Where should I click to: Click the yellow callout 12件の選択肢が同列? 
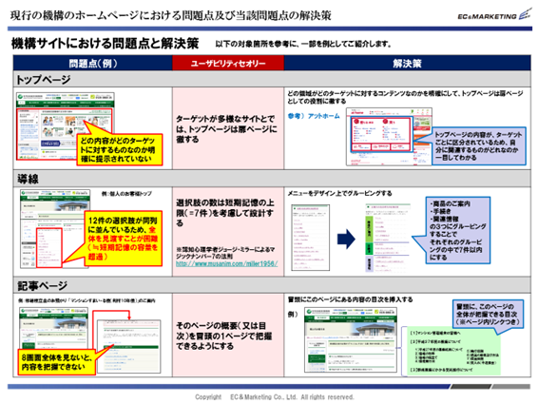[x=123, y=239]
